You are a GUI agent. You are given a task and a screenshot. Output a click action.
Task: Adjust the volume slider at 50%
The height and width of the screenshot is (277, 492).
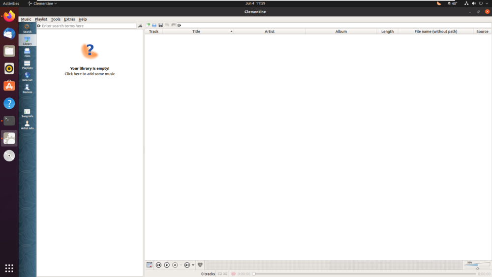point(477,266)
